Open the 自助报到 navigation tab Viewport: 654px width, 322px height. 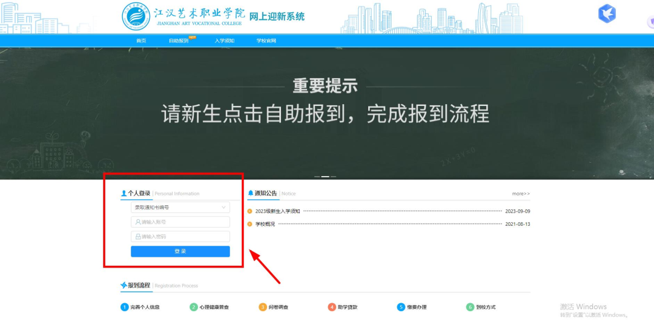coord(179,41)
